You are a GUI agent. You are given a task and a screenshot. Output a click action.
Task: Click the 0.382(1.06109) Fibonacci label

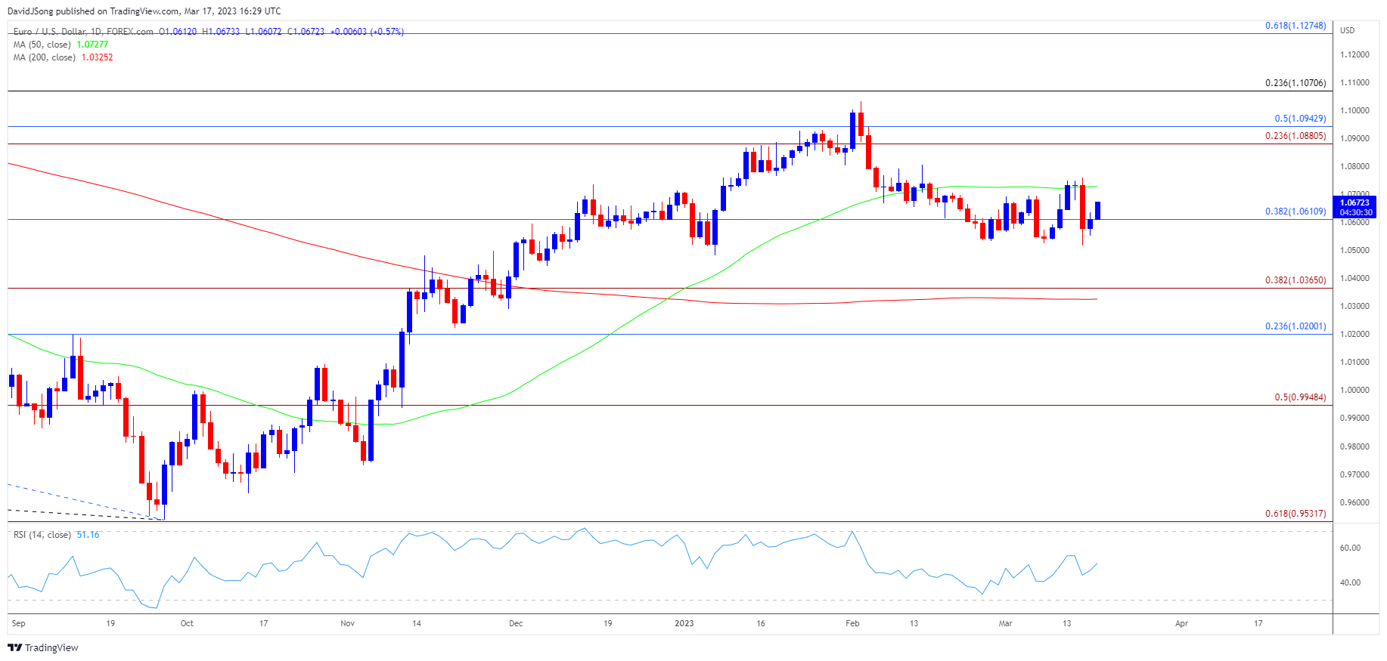[x=1295, y=212]
